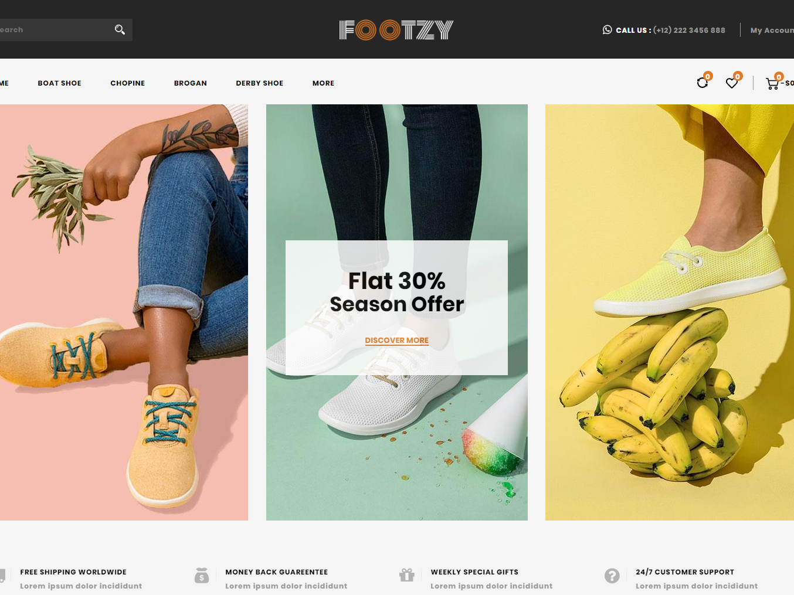The height and width of the screenshot is (595, 794).
Task: Expand the More menu
Action: pos(323,83)
